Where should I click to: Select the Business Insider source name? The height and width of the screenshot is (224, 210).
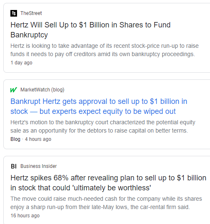click(x=39, y=166)
